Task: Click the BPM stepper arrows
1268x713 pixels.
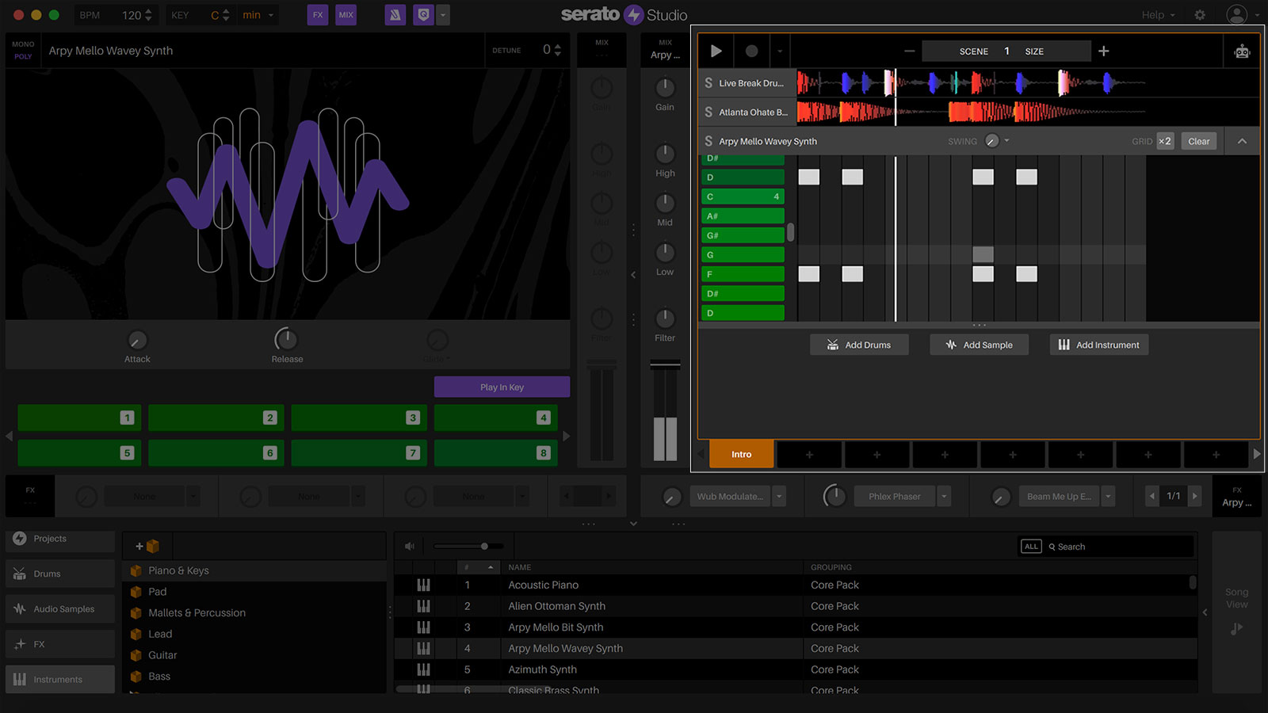Action: pos(148,15)
